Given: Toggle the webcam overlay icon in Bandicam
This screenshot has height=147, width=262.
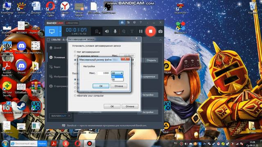Looking at the screenshot, I should pos(97,31).
